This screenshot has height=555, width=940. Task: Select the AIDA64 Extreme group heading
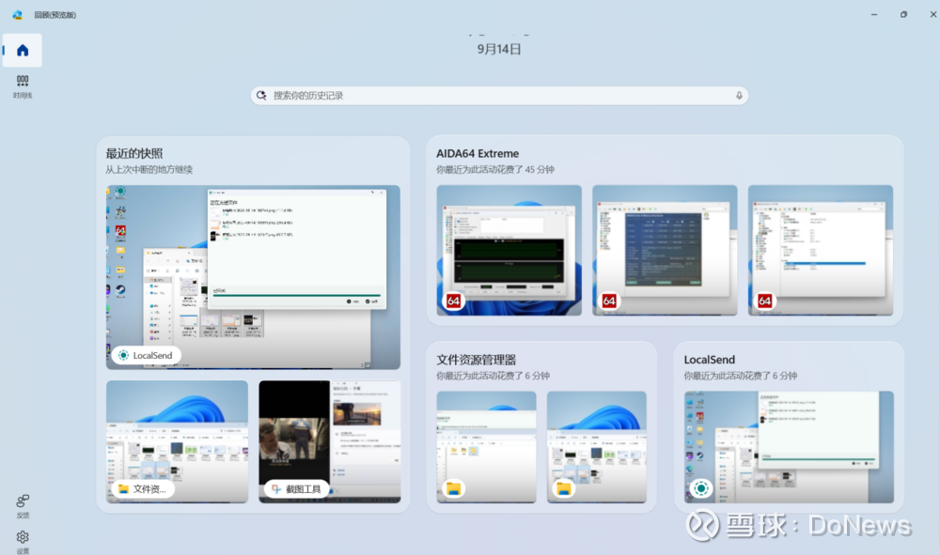click(478, 154)
